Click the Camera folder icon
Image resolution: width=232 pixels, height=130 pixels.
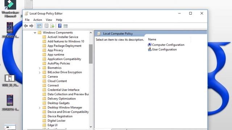pyautogui.click(x=44, y=77)
